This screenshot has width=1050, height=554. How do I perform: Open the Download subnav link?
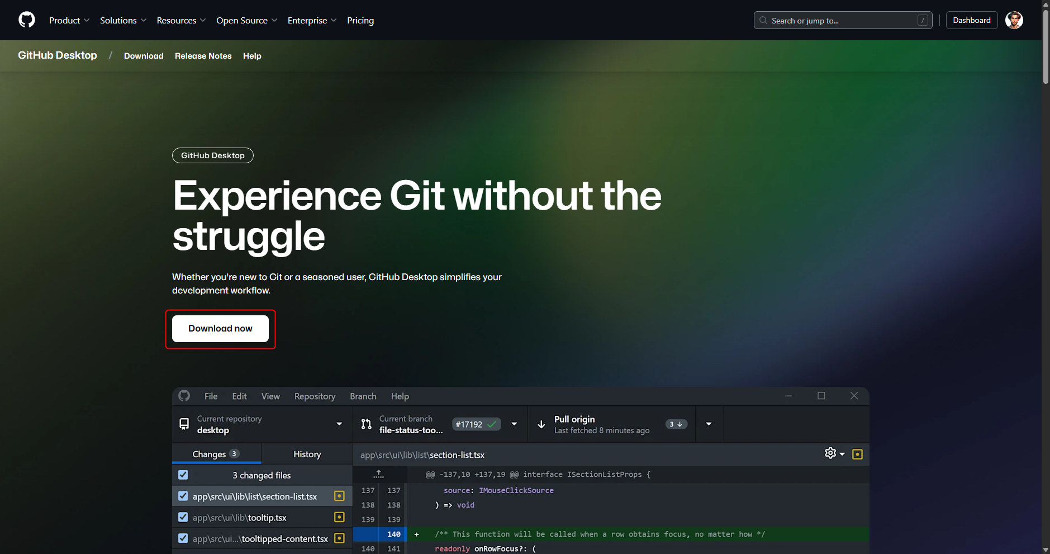(x=144, y=56)
